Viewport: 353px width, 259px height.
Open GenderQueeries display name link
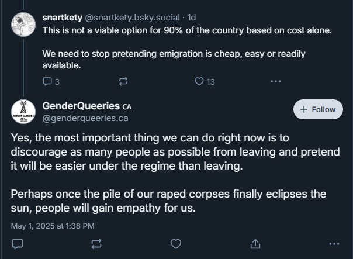coord(81,106)
